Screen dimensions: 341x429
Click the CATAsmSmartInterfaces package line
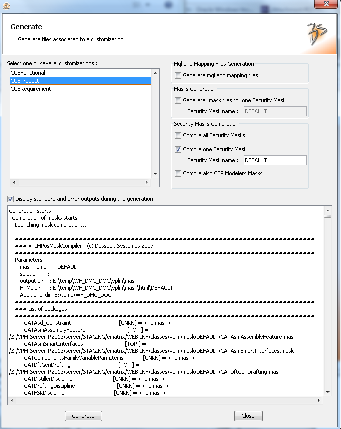click(82, 344)
